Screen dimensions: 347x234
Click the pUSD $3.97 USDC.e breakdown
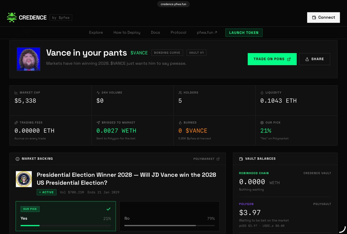[262, 226]
